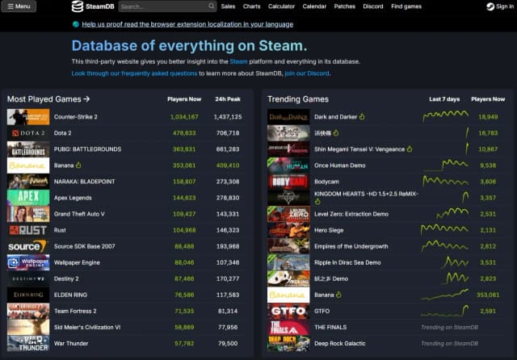Open the Calculator nav item
The image size is (517, 360).
click(x=281, y=6)
